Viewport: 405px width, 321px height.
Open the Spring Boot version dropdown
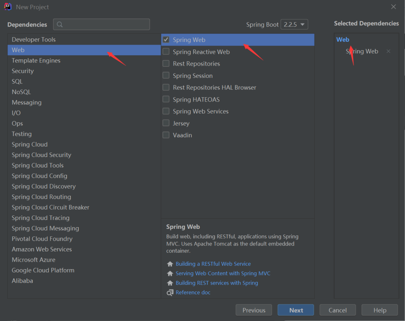point(294,25)
